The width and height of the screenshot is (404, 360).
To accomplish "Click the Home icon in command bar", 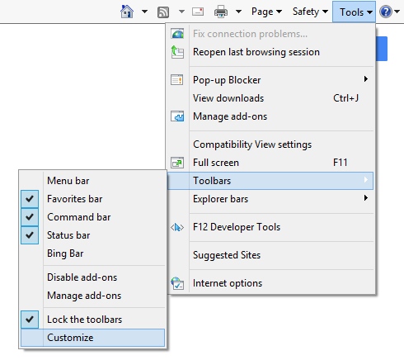I will [127, 12].
